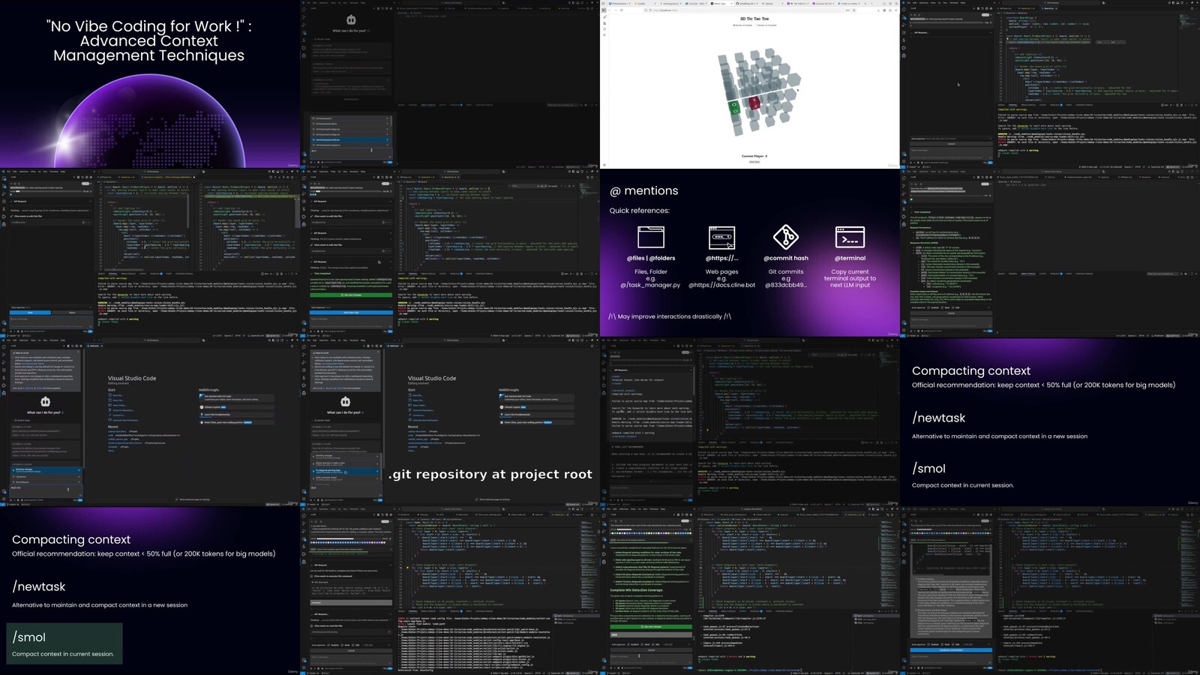The image size is (1200, 675).
Task: Click the Reset Game button below Current Player
Action: pos(754,161)
